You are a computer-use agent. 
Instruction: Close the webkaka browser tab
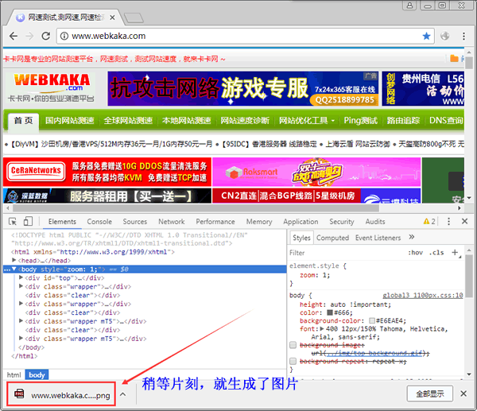point(112,17)
